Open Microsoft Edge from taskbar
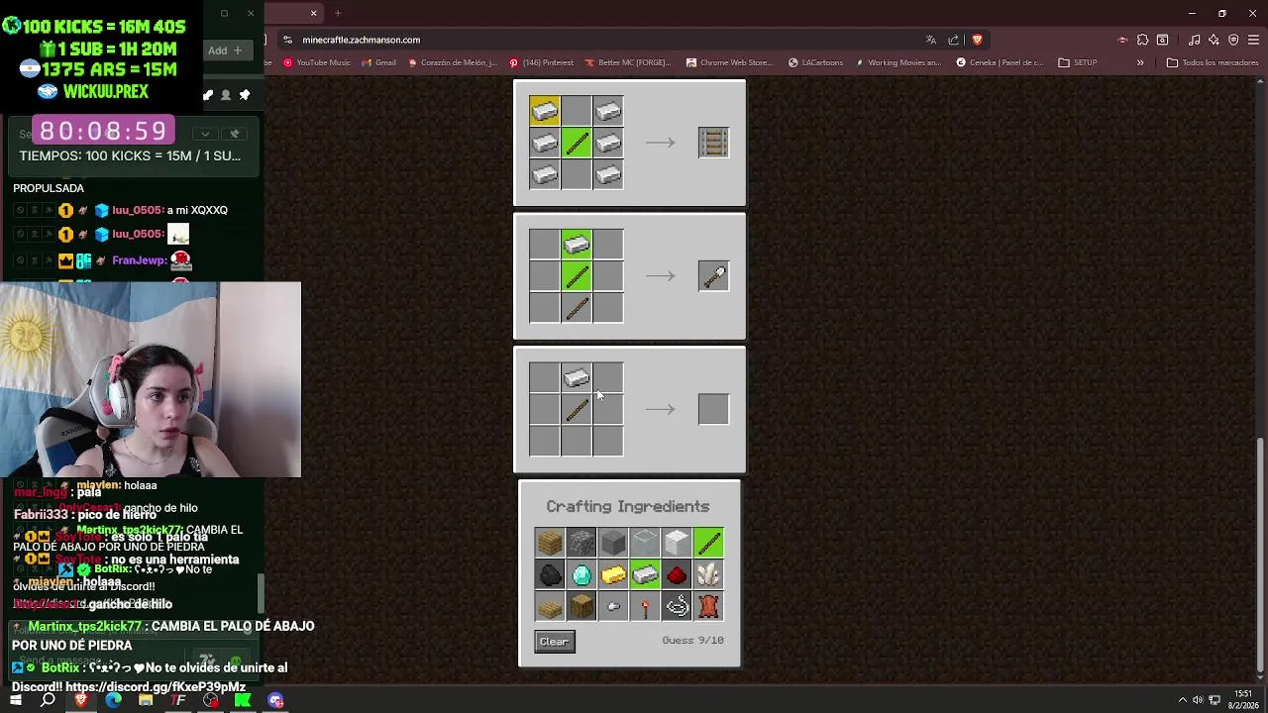1268x713 pixels. click(113, 700)
